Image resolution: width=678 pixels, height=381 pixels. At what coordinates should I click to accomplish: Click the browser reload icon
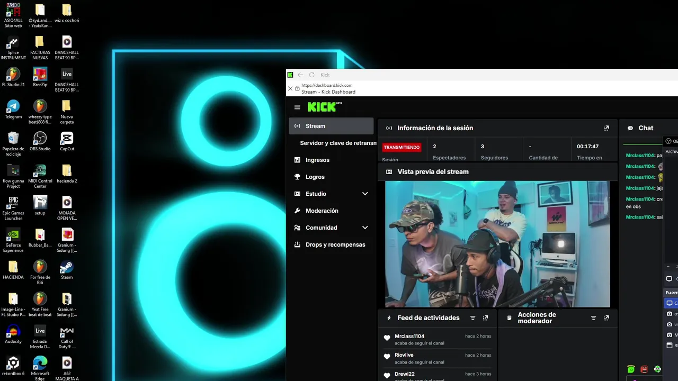[x=311, y=75]
